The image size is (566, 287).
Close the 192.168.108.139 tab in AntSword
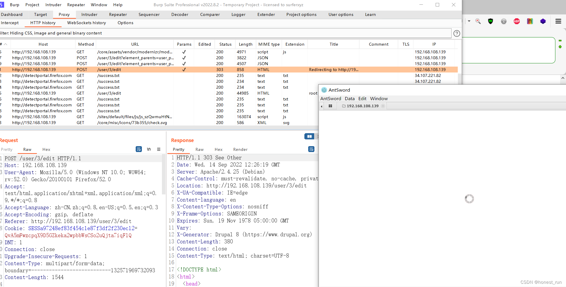pyautogui.click(x=383, y=106)
